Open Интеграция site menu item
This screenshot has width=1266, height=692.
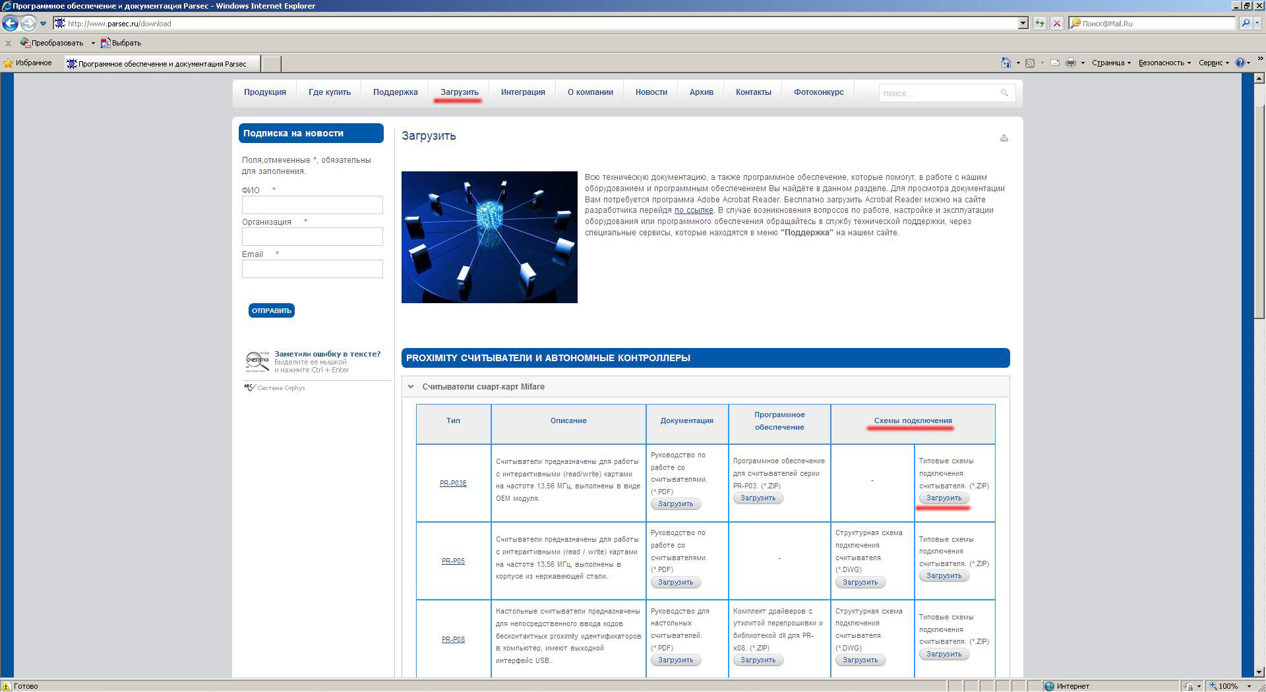point(523,92)
